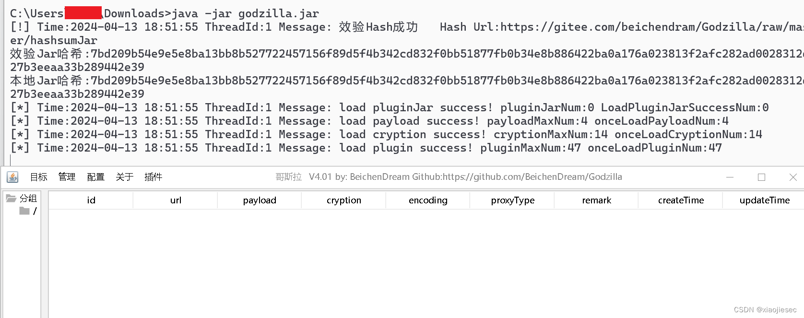Click the cryption column header

[x=343, y=200]
